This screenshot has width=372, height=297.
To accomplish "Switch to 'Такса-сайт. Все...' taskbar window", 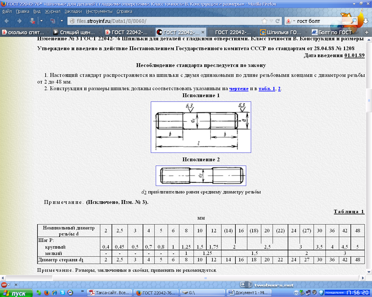I will click(x=110, y=293).
